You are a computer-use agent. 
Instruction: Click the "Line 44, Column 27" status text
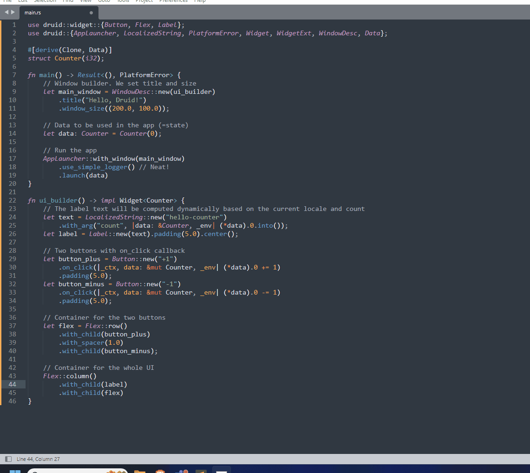coord(38,459)
